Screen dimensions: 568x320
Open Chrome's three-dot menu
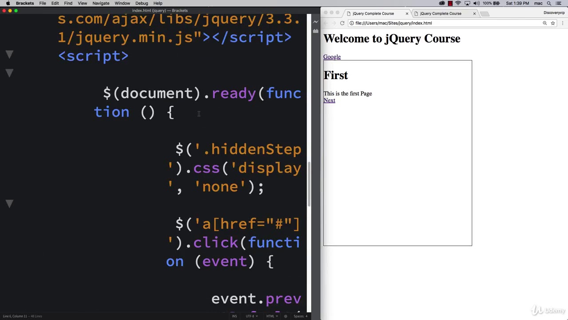[x=563, y=23]
